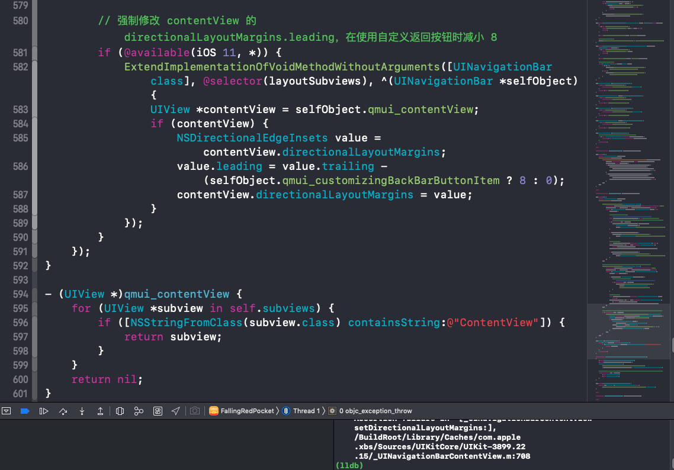Click setDirectionalLayoutMargins:] text in console output

point(425,428)
